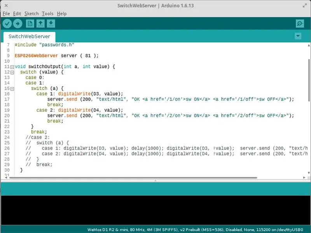Select the SwitchWebServer tab
The height and width of the screenshot is (233, 311).
point(30,37)
